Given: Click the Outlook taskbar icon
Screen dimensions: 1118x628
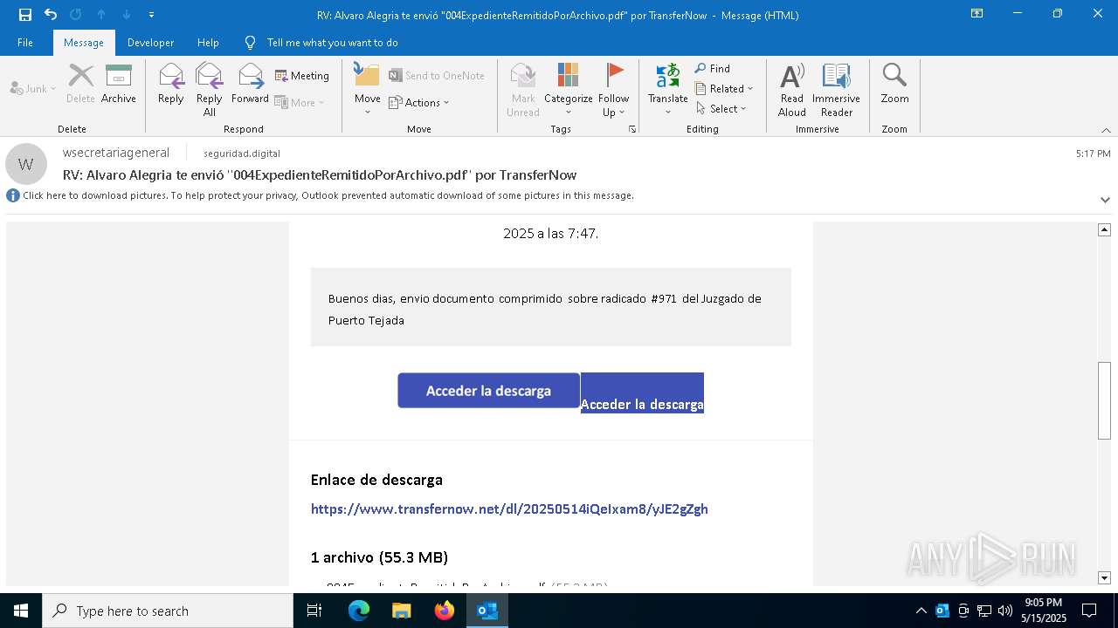Looking at the screenshot, I should click(487, 611).
